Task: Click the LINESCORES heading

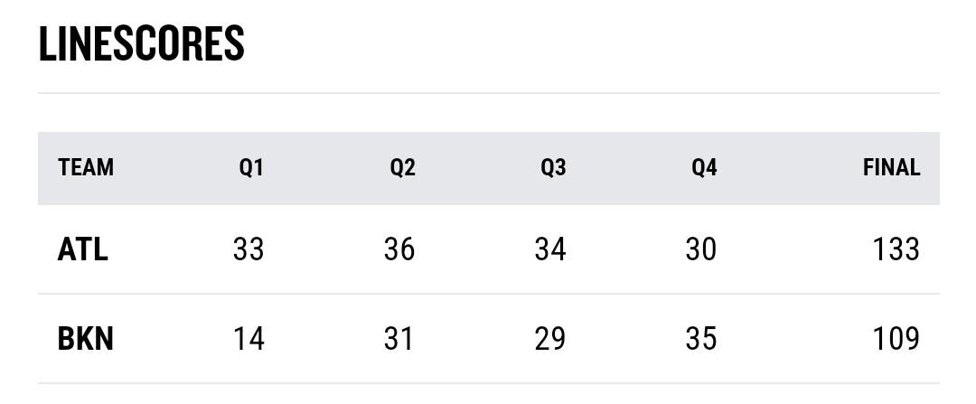Action: (x=141, y=44)
